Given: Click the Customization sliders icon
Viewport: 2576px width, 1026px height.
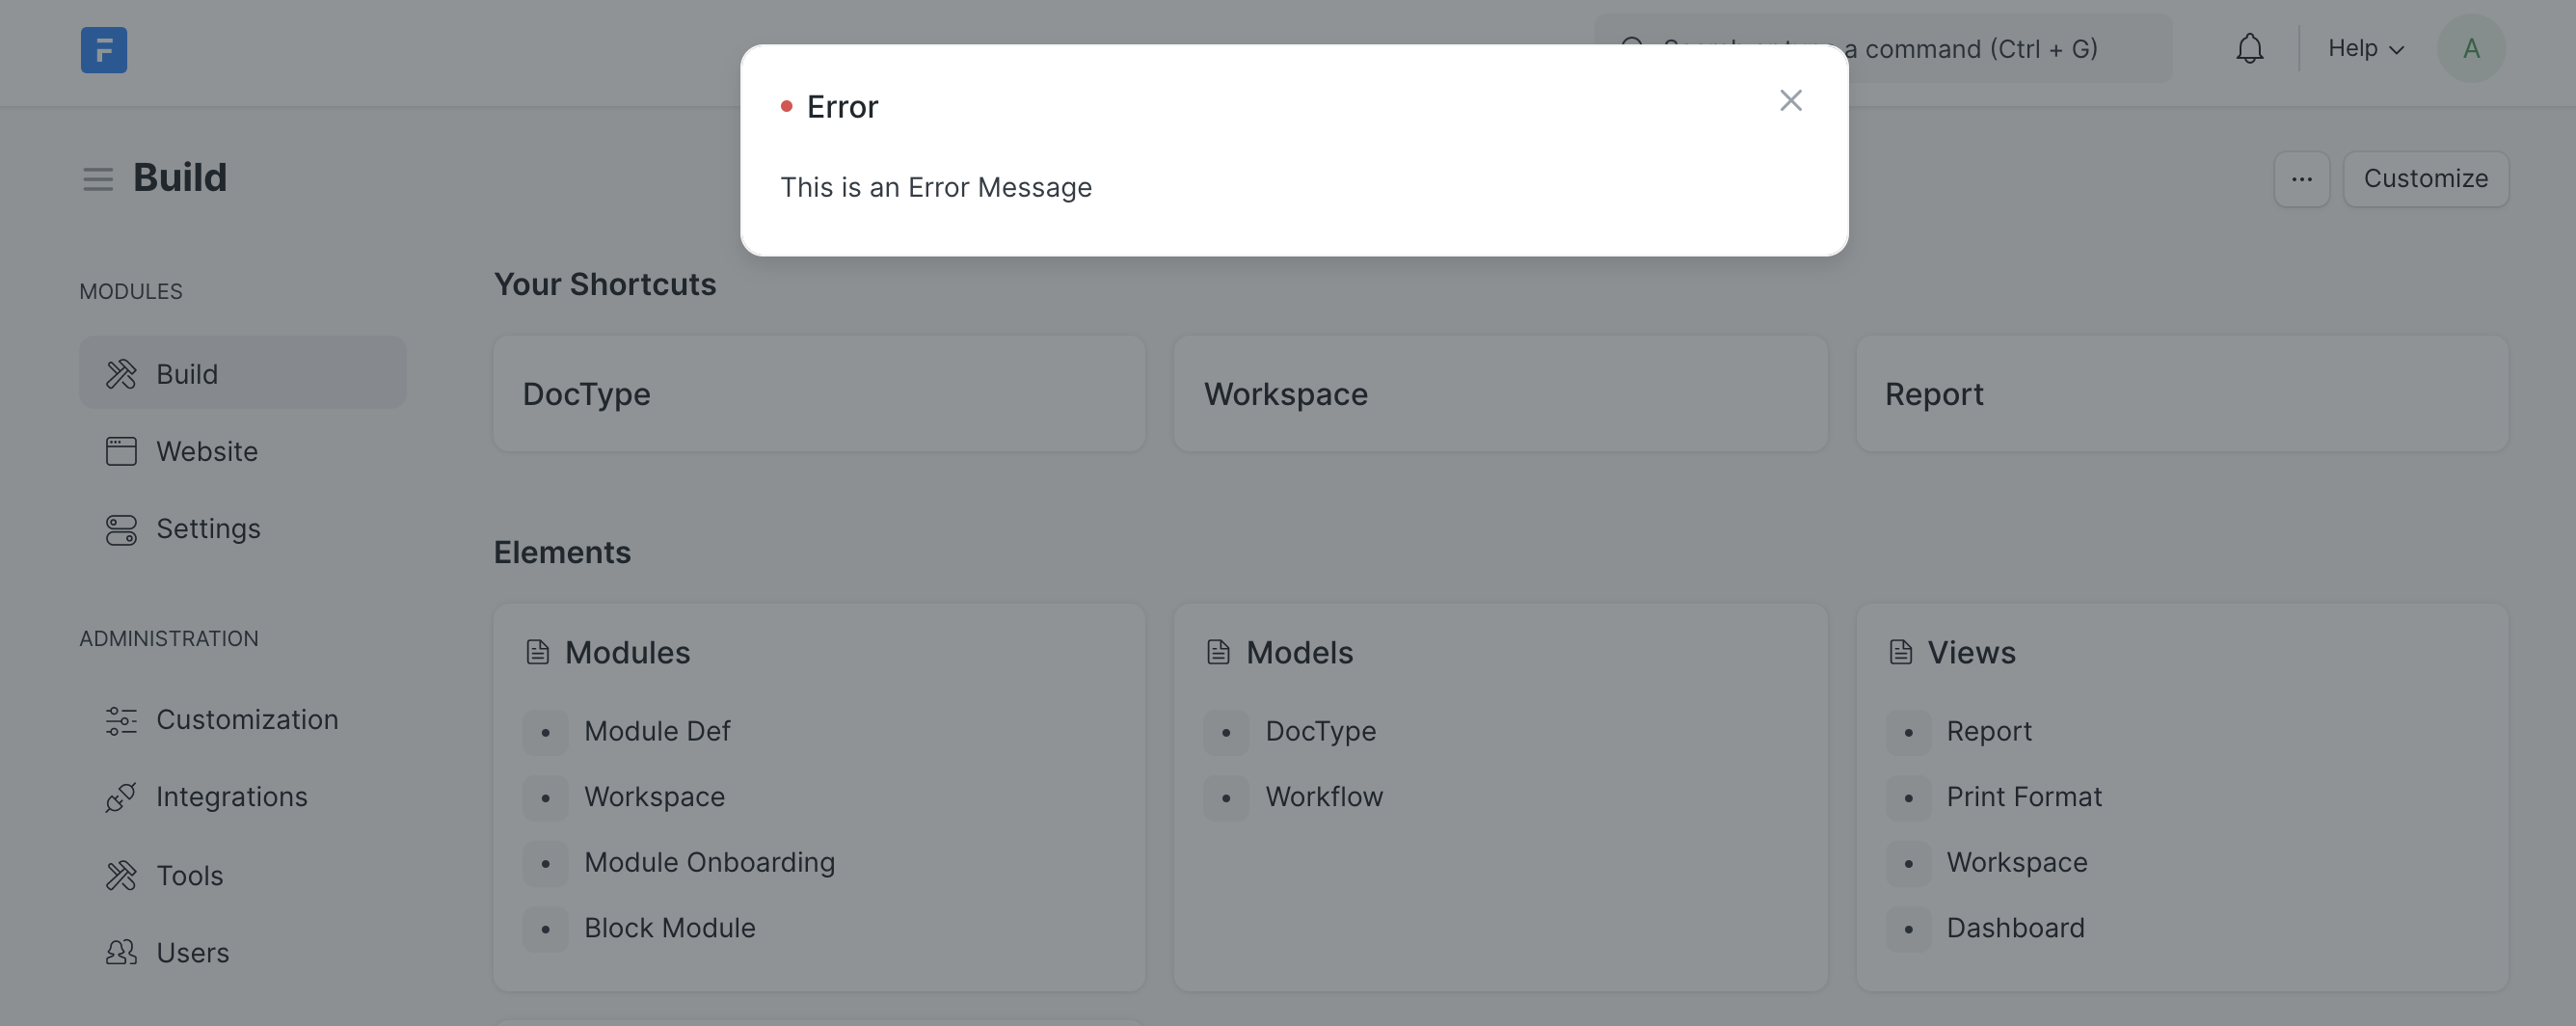Looking at the screenshot, I should 121,720.
